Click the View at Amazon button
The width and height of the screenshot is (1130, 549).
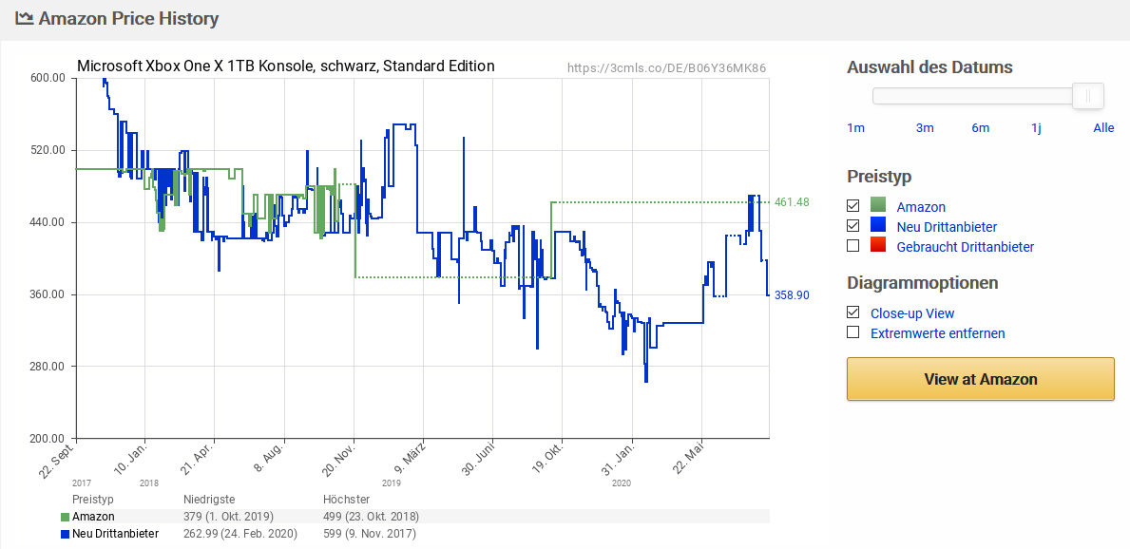pos(980,379)
